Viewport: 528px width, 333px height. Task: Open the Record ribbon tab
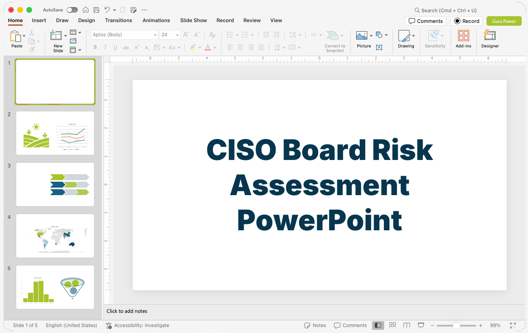click(x=225, y=21)
